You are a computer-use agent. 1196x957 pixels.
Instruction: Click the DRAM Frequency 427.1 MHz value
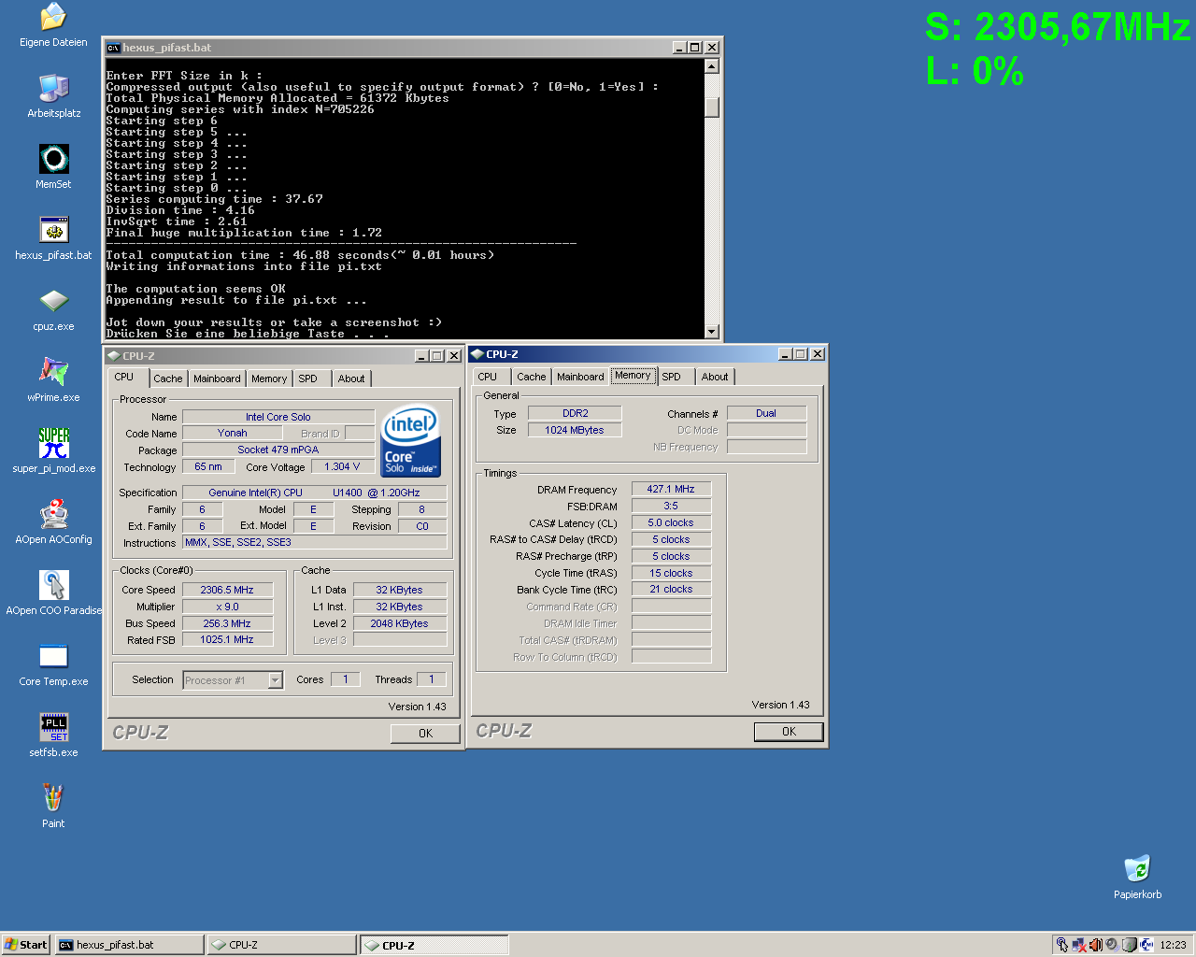(671, 489)
